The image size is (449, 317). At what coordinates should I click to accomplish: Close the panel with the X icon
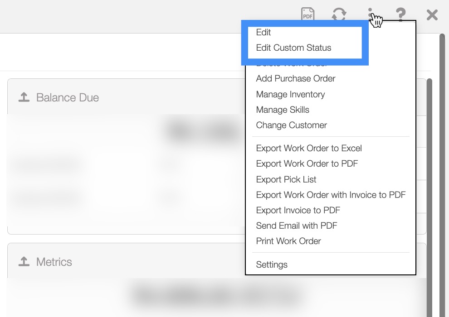pyautogui.click(x=432, y=14)
